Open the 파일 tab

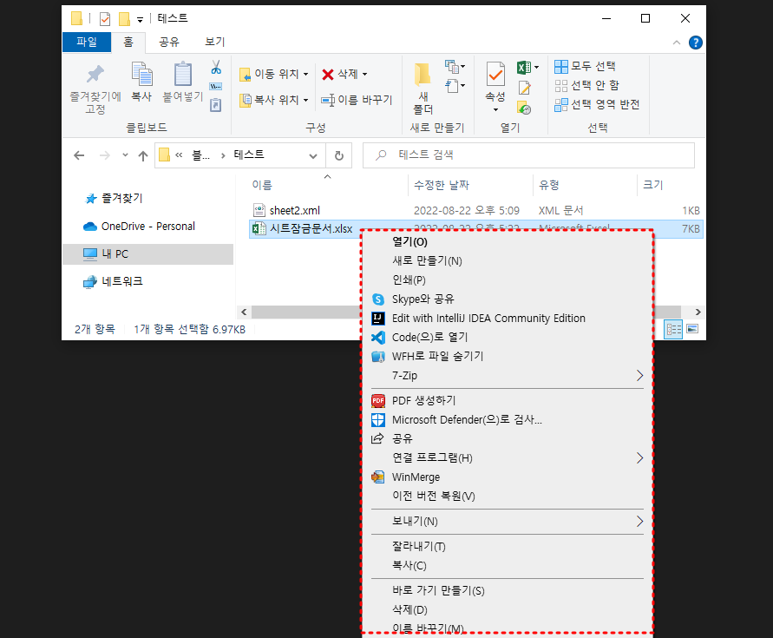tap(87, 43)
